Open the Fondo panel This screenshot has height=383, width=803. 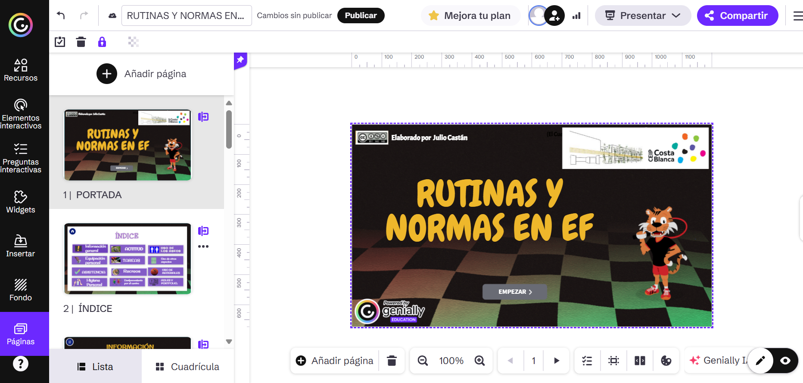21,290
